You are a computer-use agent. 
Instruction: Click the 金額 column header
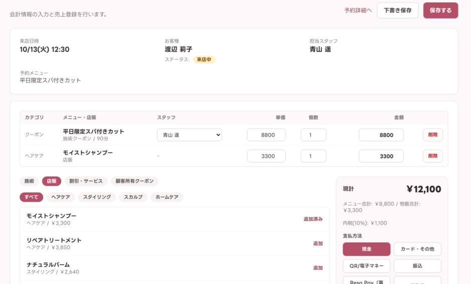click(399, 117)
